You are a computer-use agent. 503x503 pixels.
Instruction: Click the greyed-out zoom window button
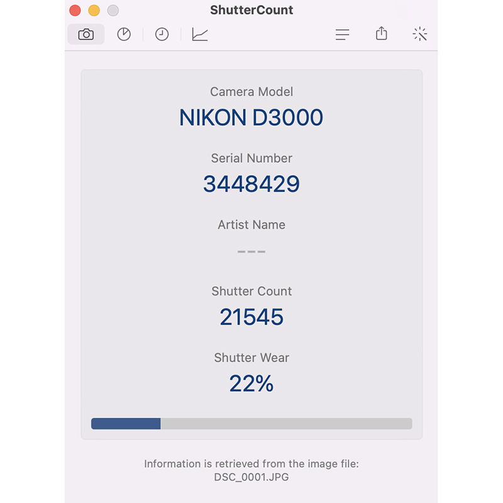pos(113,10)
